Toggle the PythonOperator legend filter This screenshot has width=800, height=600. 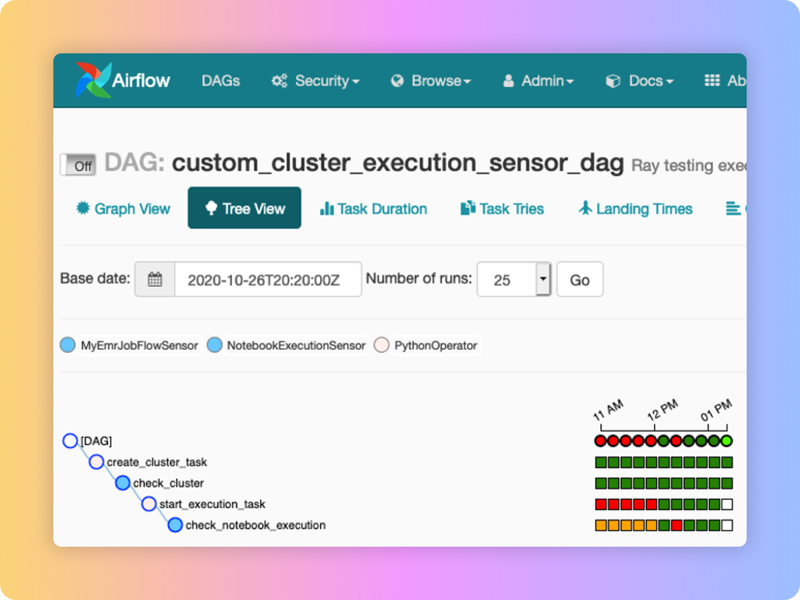pos(381,345)
